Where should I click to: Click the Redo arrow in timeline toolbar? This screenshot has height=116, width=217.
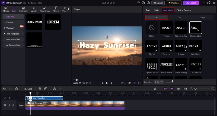(x=10, y=89)
